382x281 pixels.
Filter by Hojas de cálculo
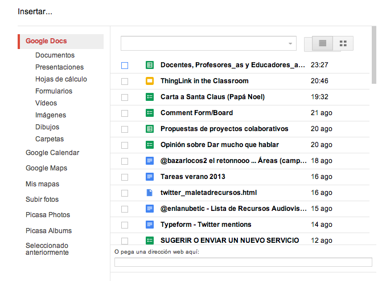point(61,79)
